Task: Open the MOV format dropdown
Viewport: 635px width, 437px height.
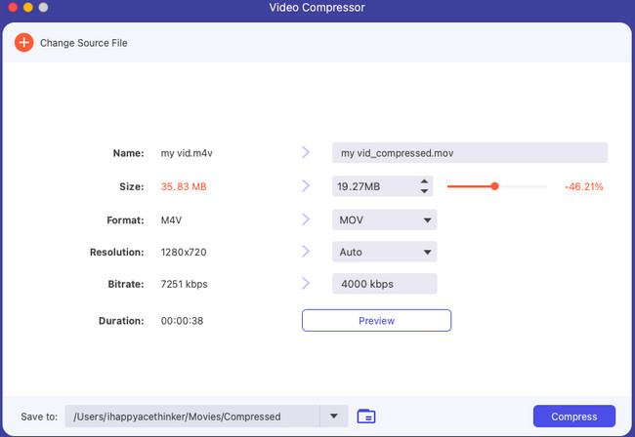Action: click(384, 219)
